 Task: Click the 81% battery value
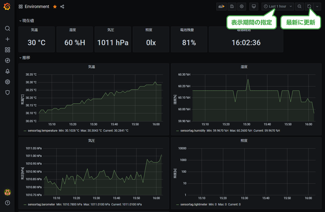click(x=189, y=43)
